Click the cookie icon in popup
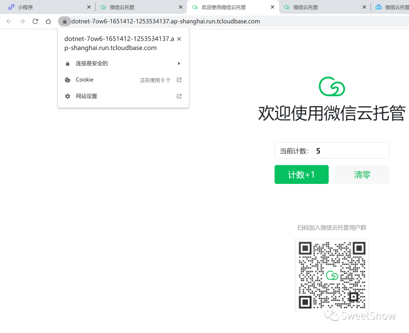This screenshot has height=333, width=409. (67, 80)
